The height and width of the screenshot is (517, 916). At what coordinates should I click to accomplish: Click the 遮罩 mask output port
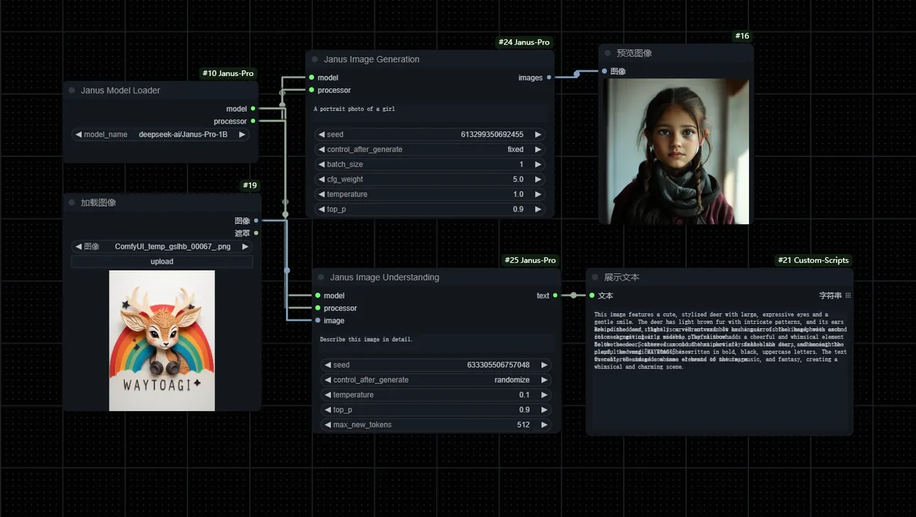click(256, 233)
